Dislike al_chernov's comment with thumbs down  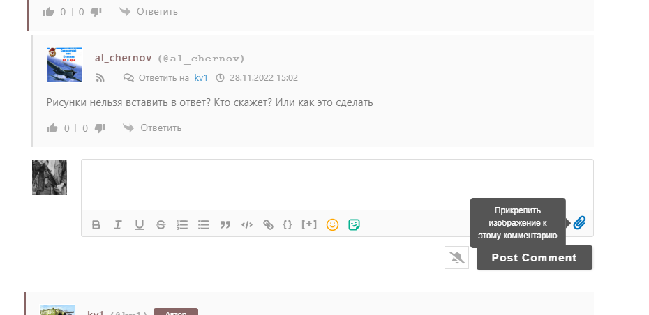100,128
